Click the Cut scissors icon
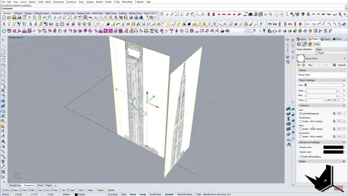348x196 pixels. 29,17
